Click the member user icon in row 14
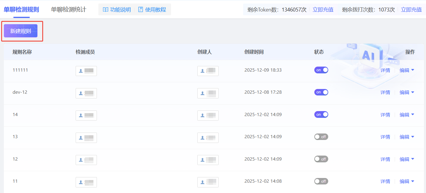The height and width of the screenshot is (193, 426). click(81, 116)
